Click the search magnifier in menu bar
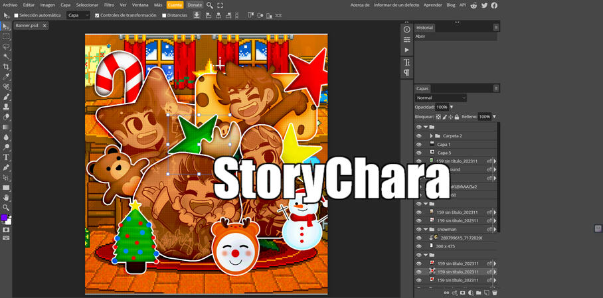This screenshot has height=298, width=603. (210, 5)
